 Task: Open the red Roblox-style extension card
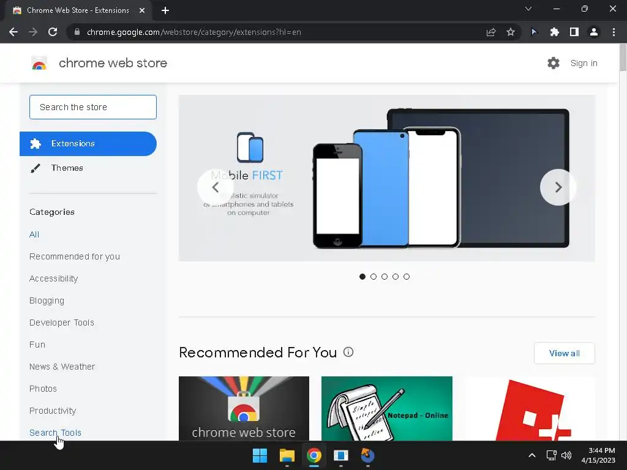pos(530,408)
